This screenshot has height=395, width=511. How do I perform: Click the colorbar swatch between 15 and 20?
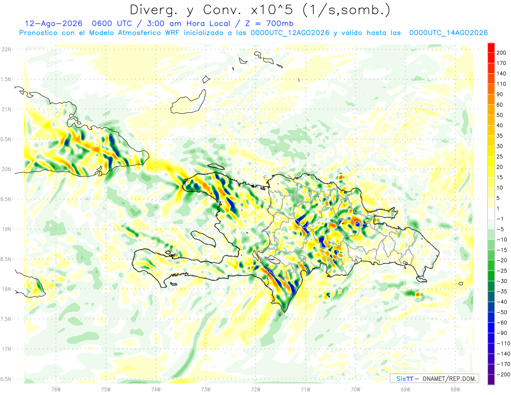pos(491,172)
